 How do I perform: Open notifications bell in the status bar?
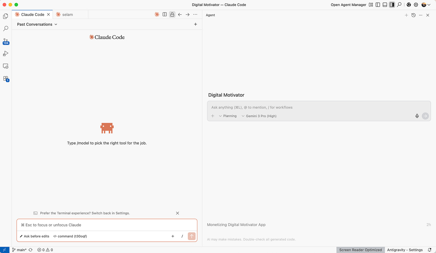(430, 250)
